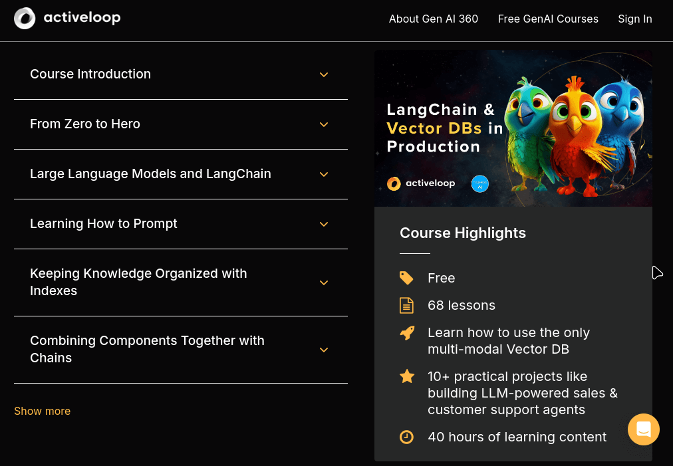Click the star icon near practical projects
Screen dimensions: 673x466
pyautogui.click(x=407, y=377)
